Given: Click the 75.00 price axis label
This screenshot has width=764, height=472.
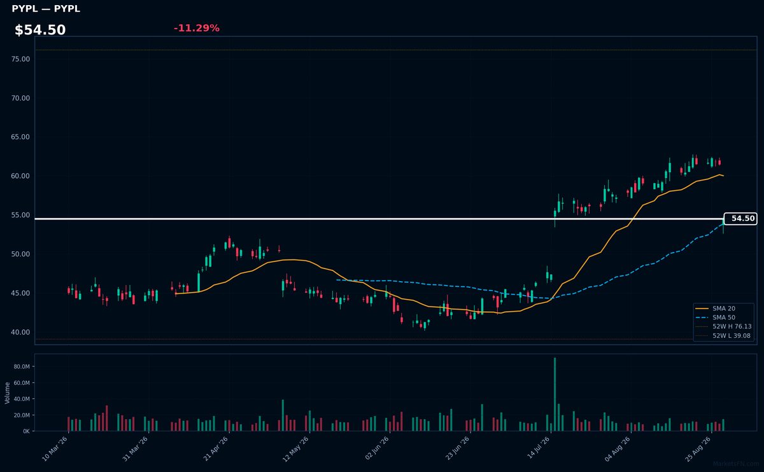Looking at the screenshot, I should coord(21,59).
